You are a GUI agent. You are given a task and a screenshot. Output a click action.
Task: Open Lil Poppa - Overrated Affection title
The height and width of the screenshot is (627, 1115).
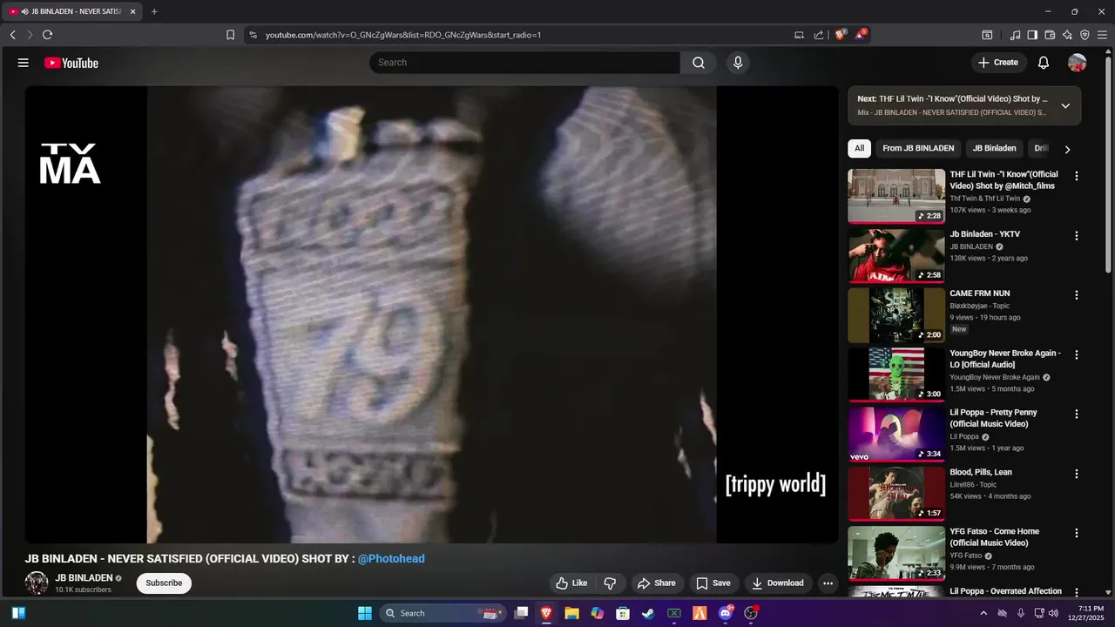point(1005,591)
